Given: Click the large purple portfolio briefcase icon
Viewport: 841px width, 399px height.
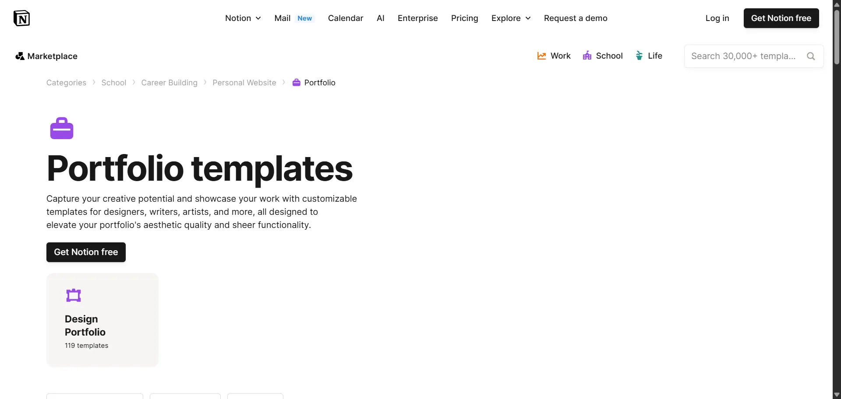Looking at the screenshot, I should 62,128.
